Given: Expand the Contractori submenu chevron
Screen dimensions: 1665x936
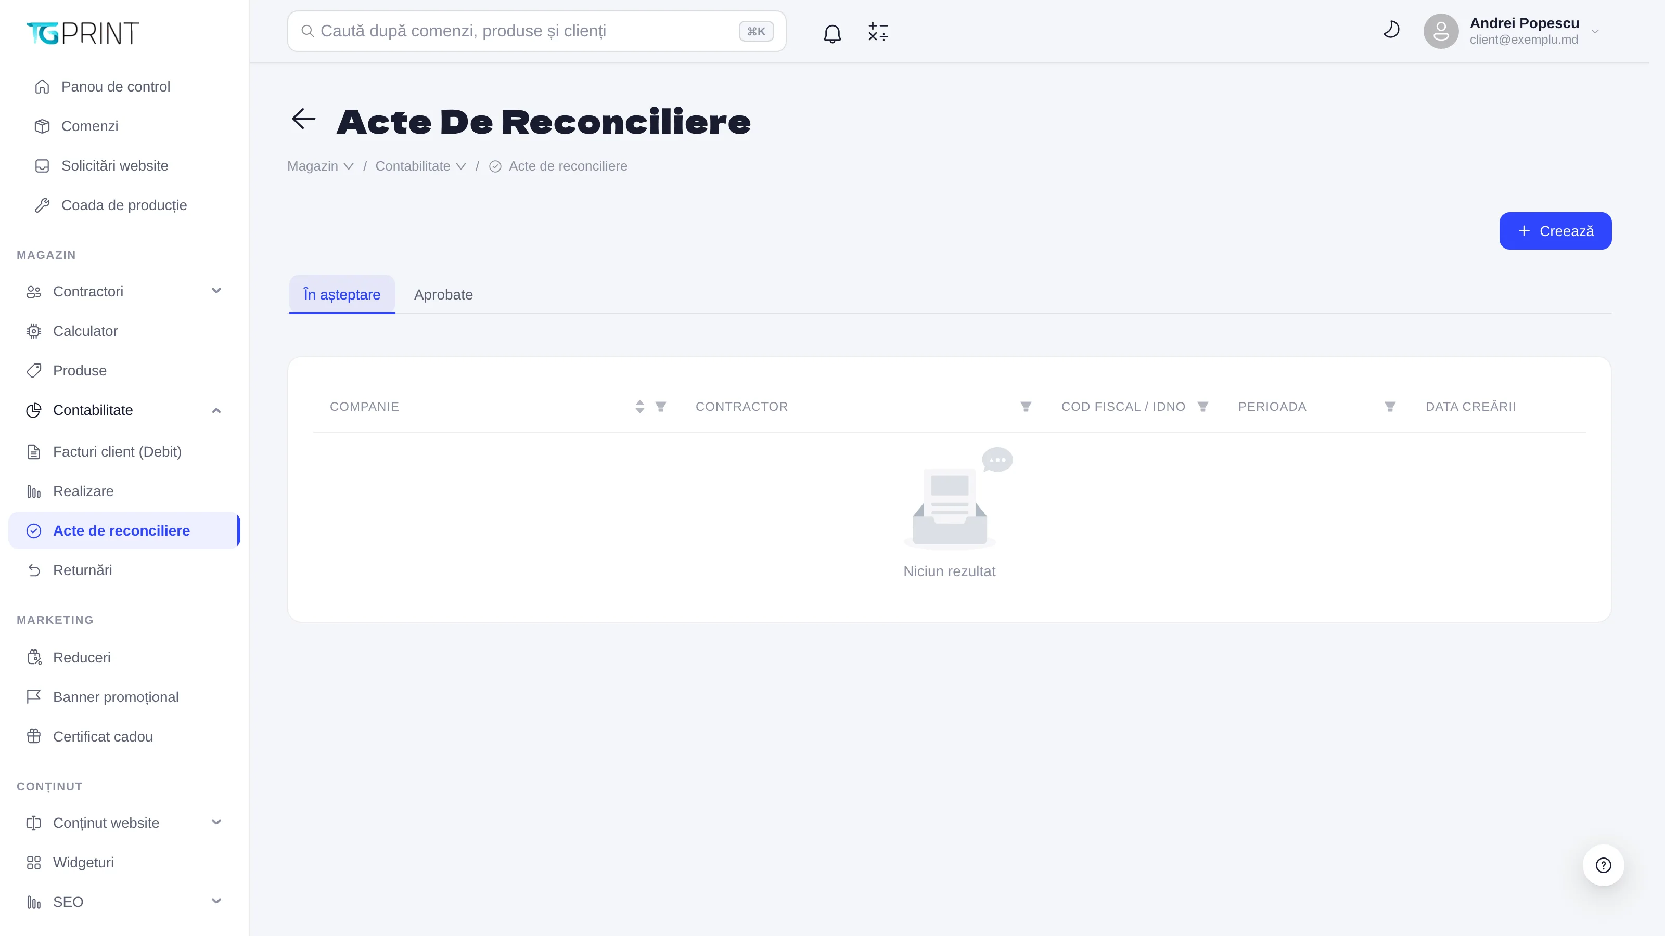Looking at the screenshot, I should 216,291.
